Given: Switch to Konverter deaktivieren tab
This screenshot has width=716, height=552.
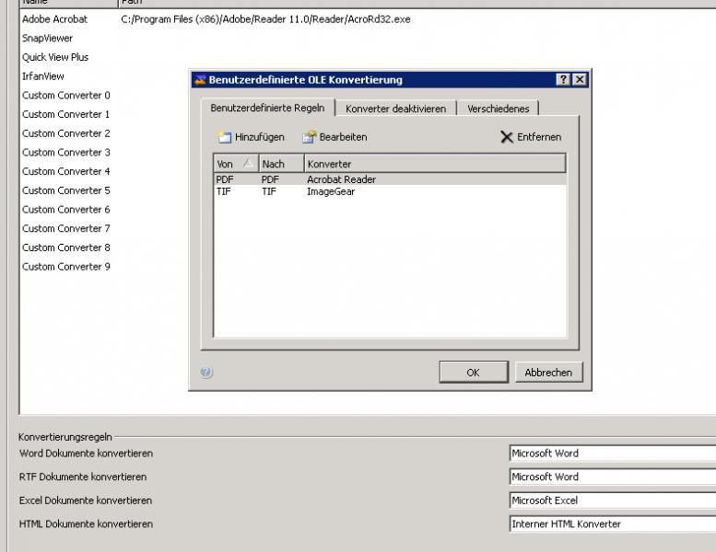Looking at the screenshot, I should pos(395,109).
